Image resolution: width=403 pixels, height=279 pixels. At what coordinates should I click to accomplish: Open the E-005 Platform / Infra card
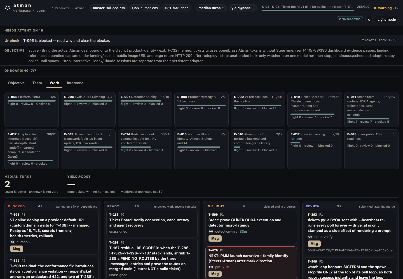[x=32, y=110]
